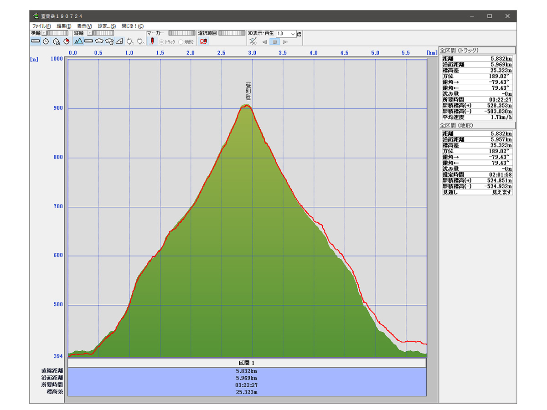Choose the mountain elevation vertical axis icon

pos(78,41)
